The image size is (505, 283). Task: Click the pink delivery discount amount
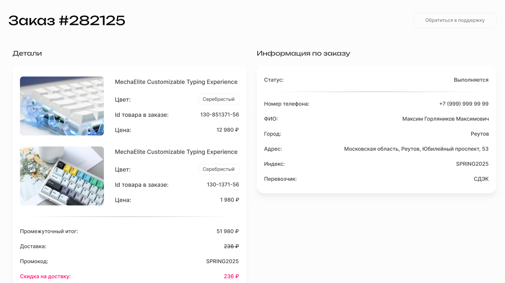231,276
